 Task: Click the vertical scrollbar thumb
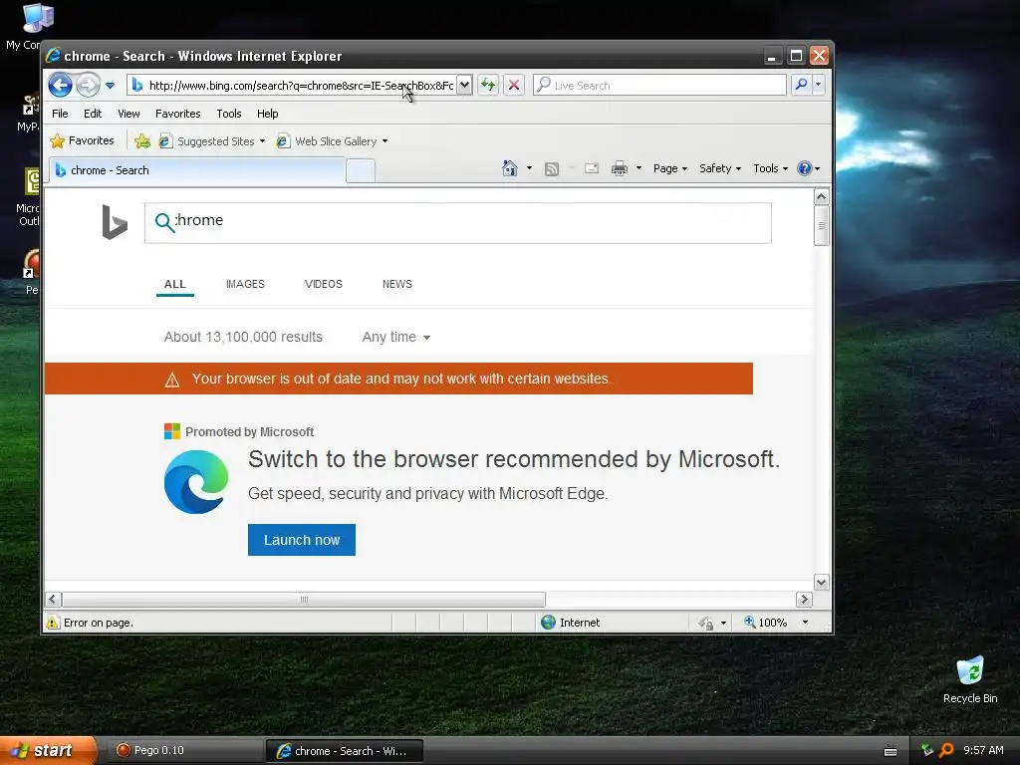822,226
